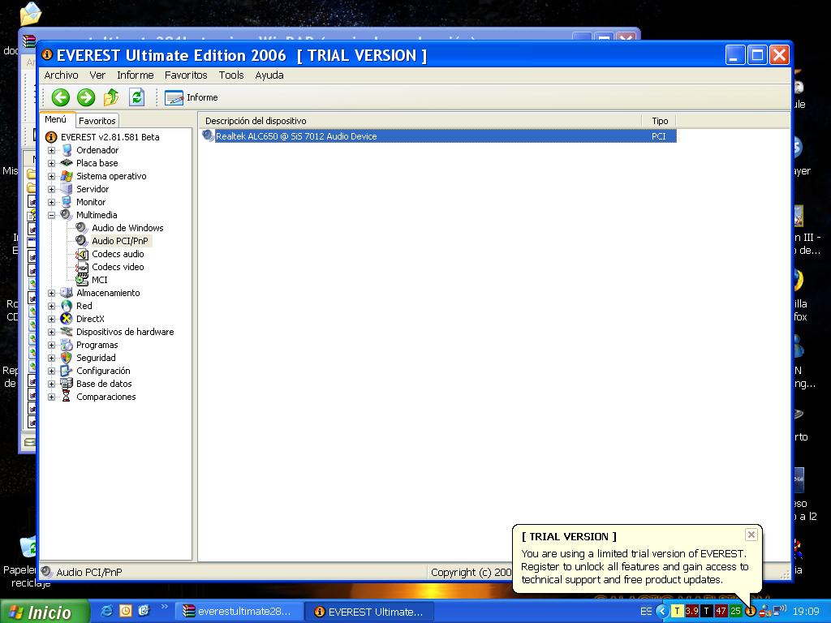
Task: Collapse the Multimedia tree node
Action: pyautogui.click(x=52, y=215)
